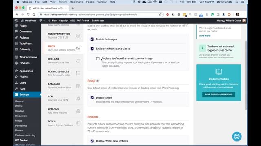The image size is (261, 146).
Task: Toggle the Disable Emoji checkbox
Action: pos(92,98)
